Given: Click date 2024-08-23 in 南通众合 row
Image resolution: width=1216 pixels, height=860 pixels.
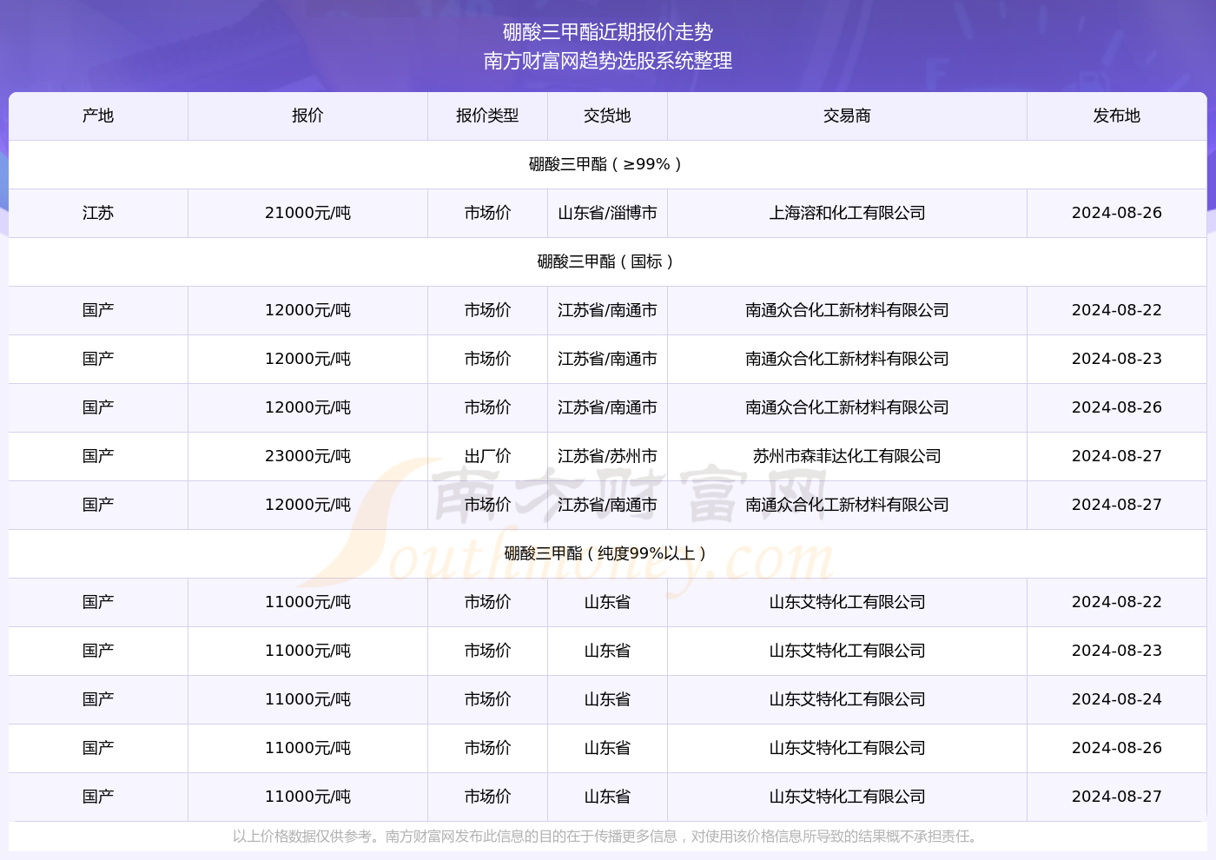Looking at the screenshot, I should pos(1117,359).
